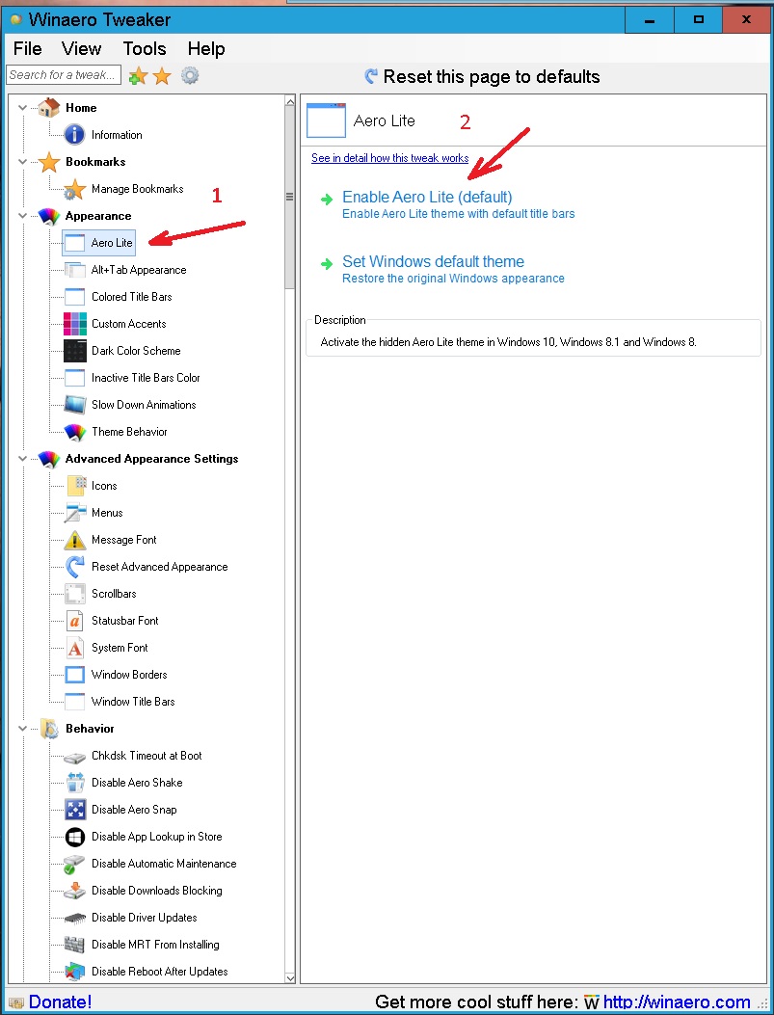
Task: Click the Disable MRT From Installing icon
Action: (x=75, y=945)
